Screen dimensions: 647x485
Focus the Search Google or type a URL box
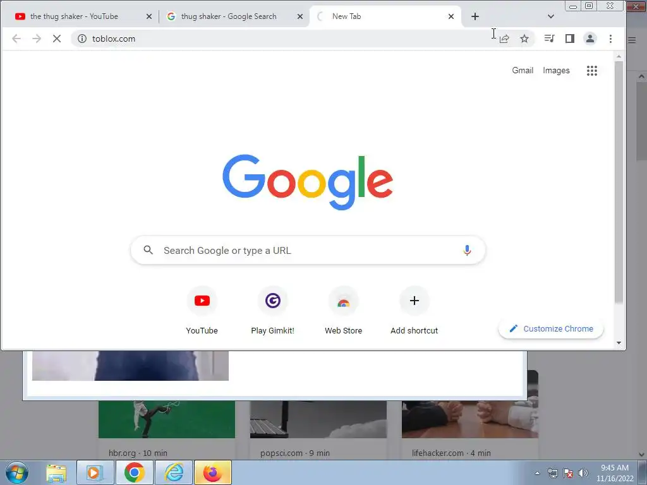coord(308,250)
